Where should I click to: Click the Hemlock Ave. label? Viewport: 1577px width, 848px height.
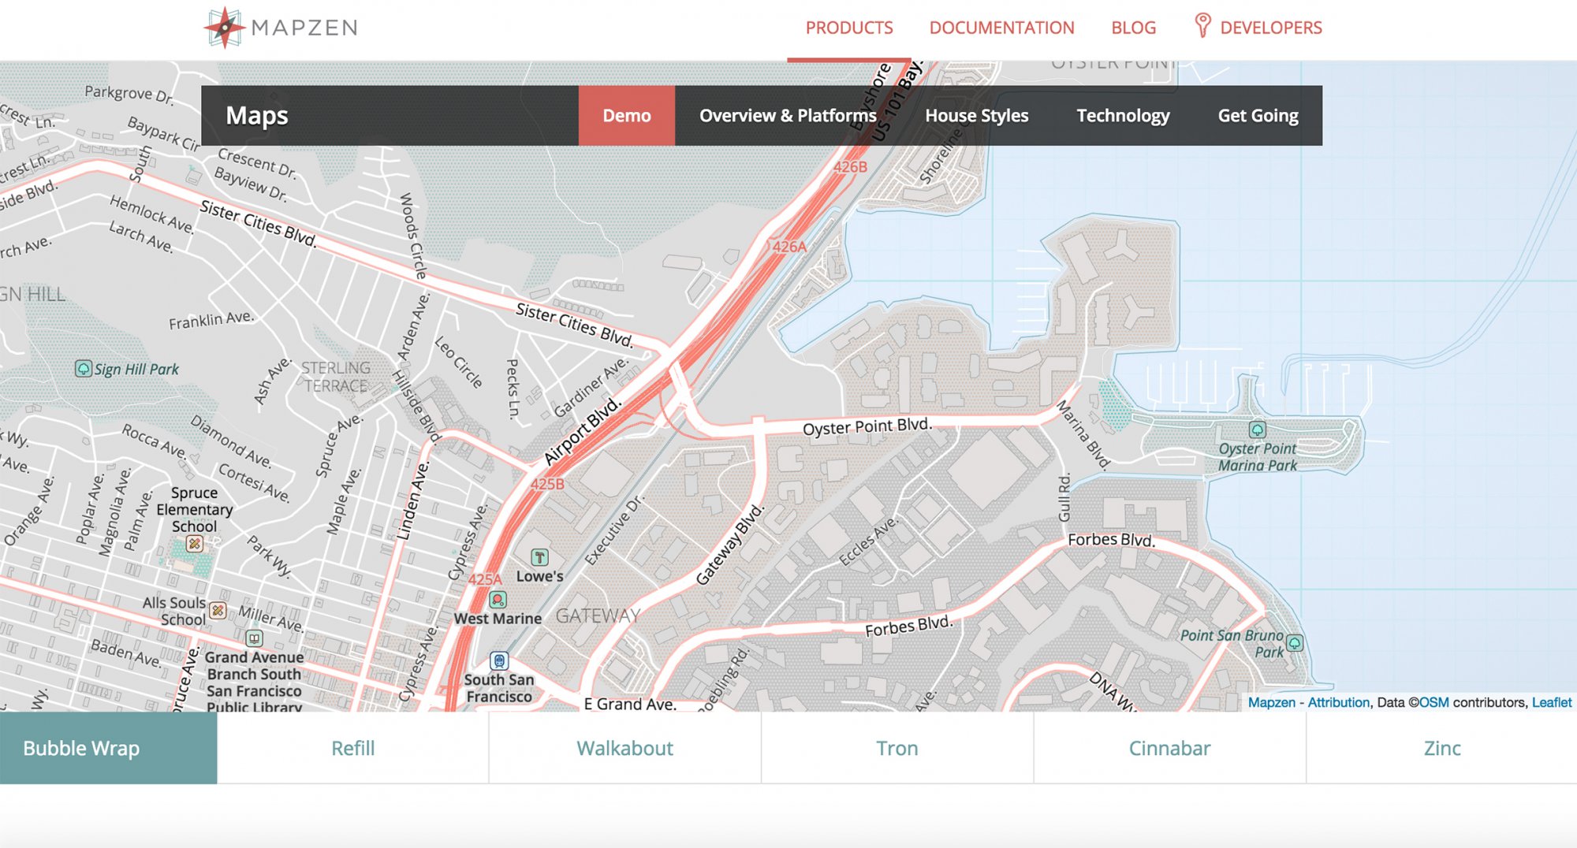[x=151, y=214]
